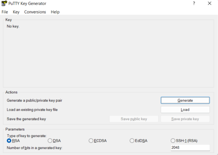Choose ECDSA as key type
Screen dimensions: 218x155
click(91, 141)
